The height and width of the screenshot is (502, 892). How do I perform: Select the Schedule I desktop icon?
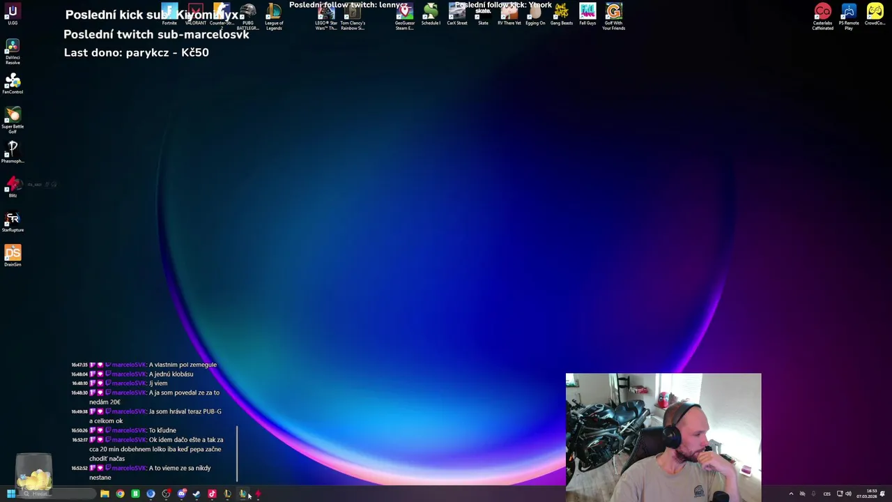pyautogui.click(x=431, y=15)
